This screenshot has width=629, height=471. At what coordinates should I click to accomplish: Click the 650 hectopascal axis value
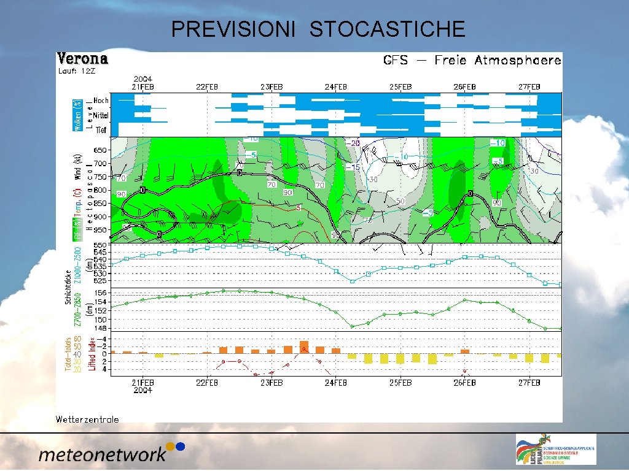coord(100,150)
